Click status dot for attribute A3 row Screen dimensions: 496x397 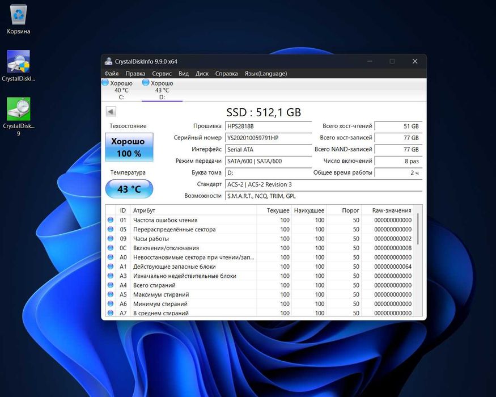point(111,276)
